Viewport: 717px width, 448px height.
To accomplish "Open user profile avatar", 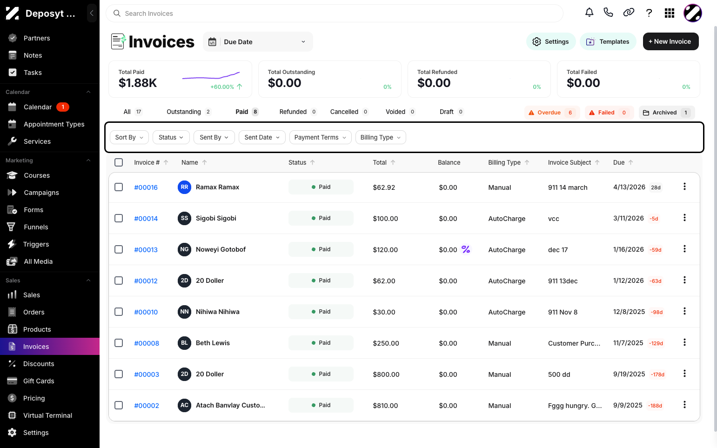I will (692, 13).
